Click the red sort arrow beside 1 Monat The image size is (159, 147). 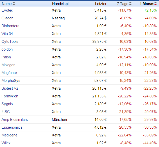[155, 4]
